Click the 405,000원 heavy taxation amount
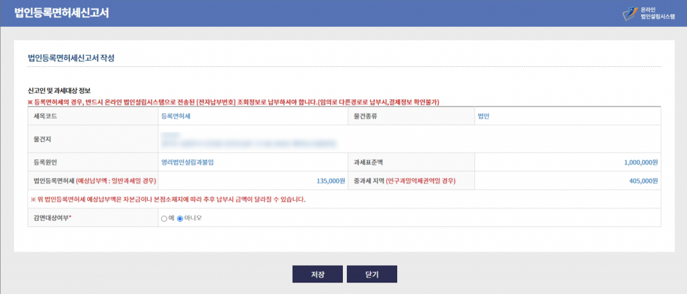 pos(643,181)
